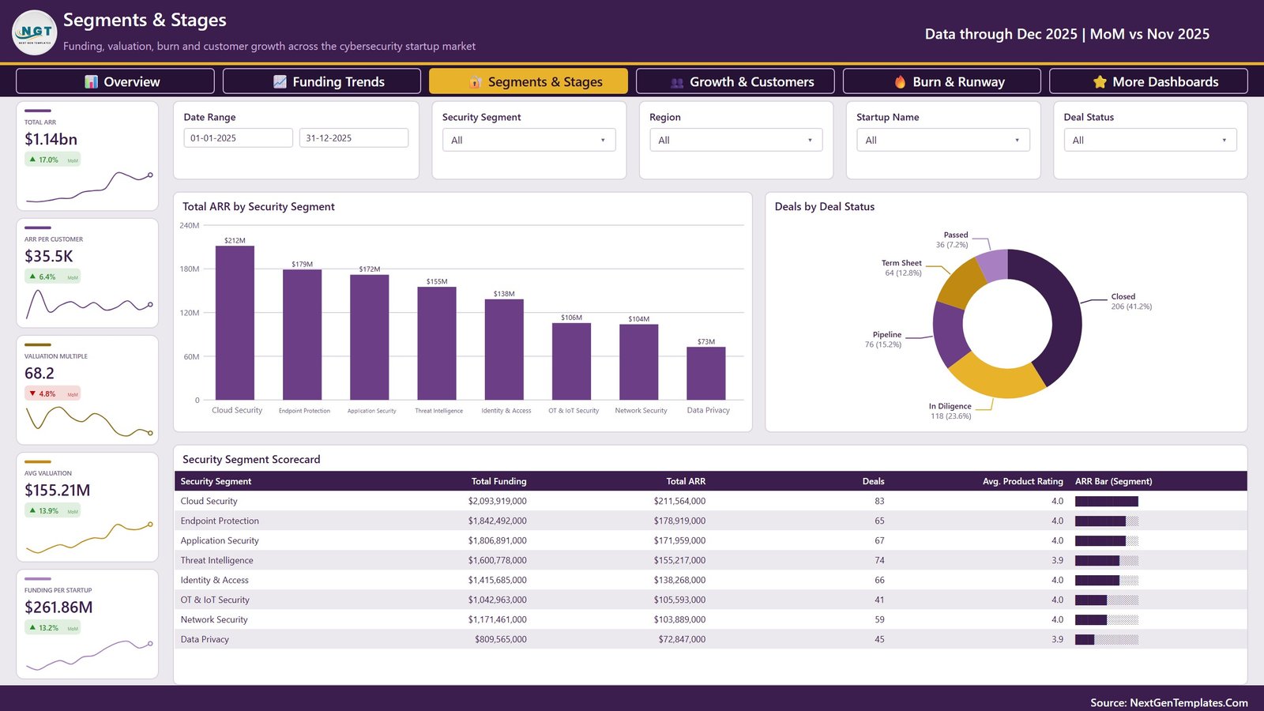The height and width of the screenshot is (711, 1264).
Task: Click the Segments & Stages tab icon
Action: click(476, 81)
